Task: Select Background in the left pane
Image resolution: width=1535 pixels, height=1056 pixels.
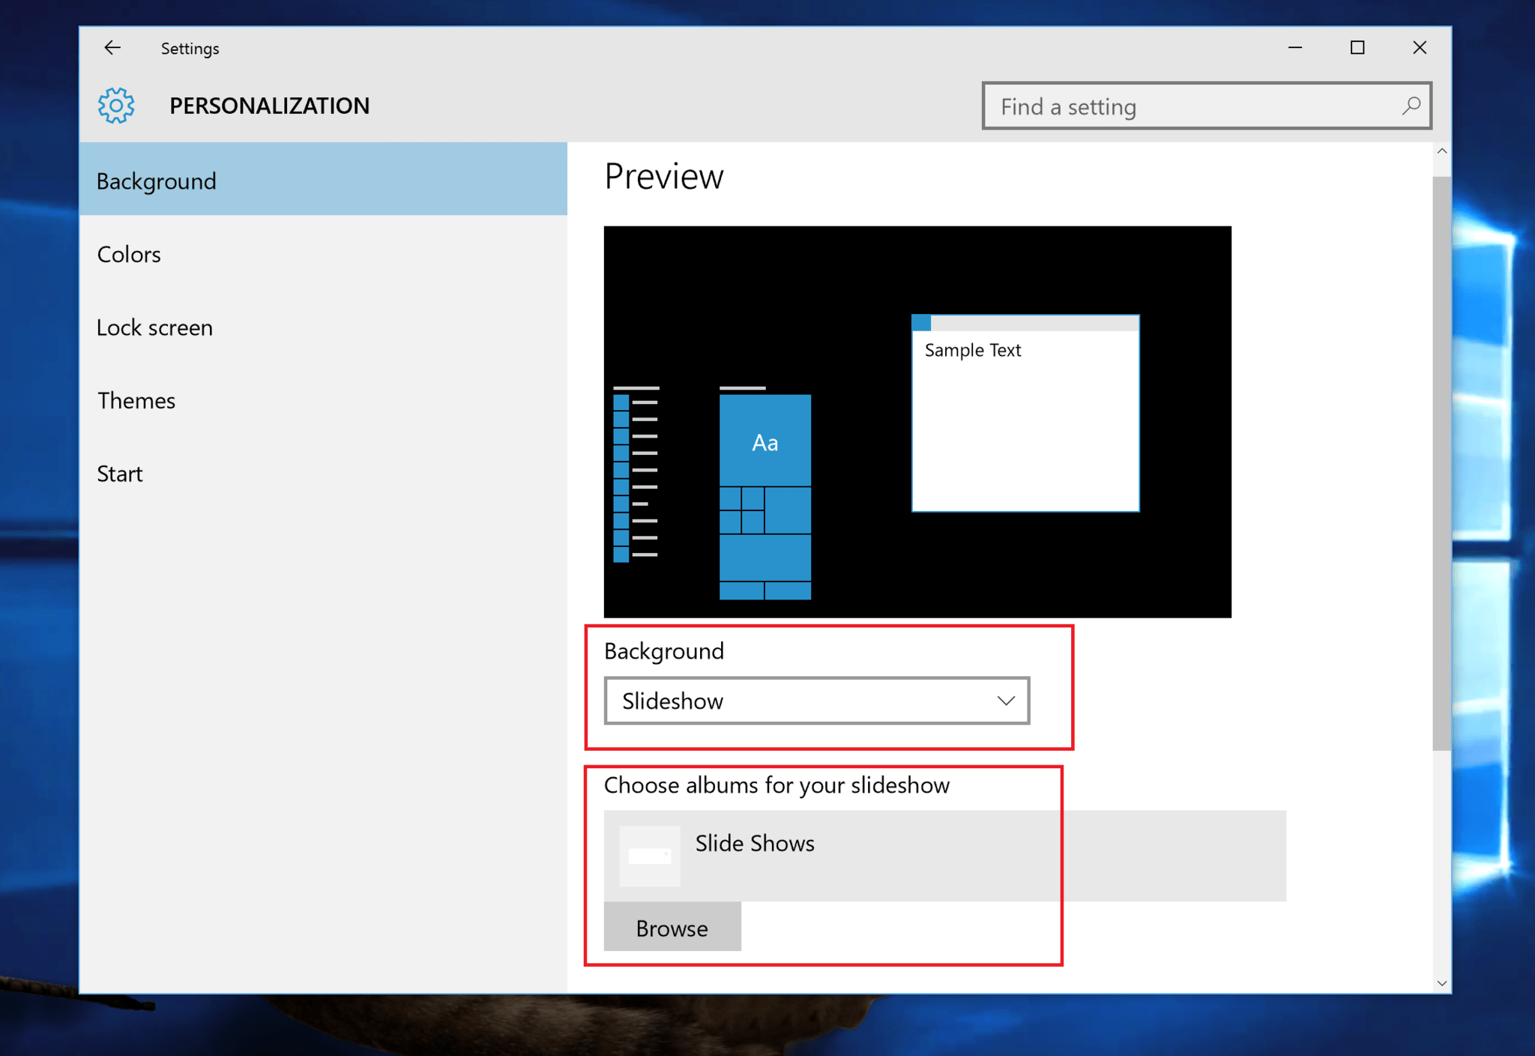Action: (156, 181)
